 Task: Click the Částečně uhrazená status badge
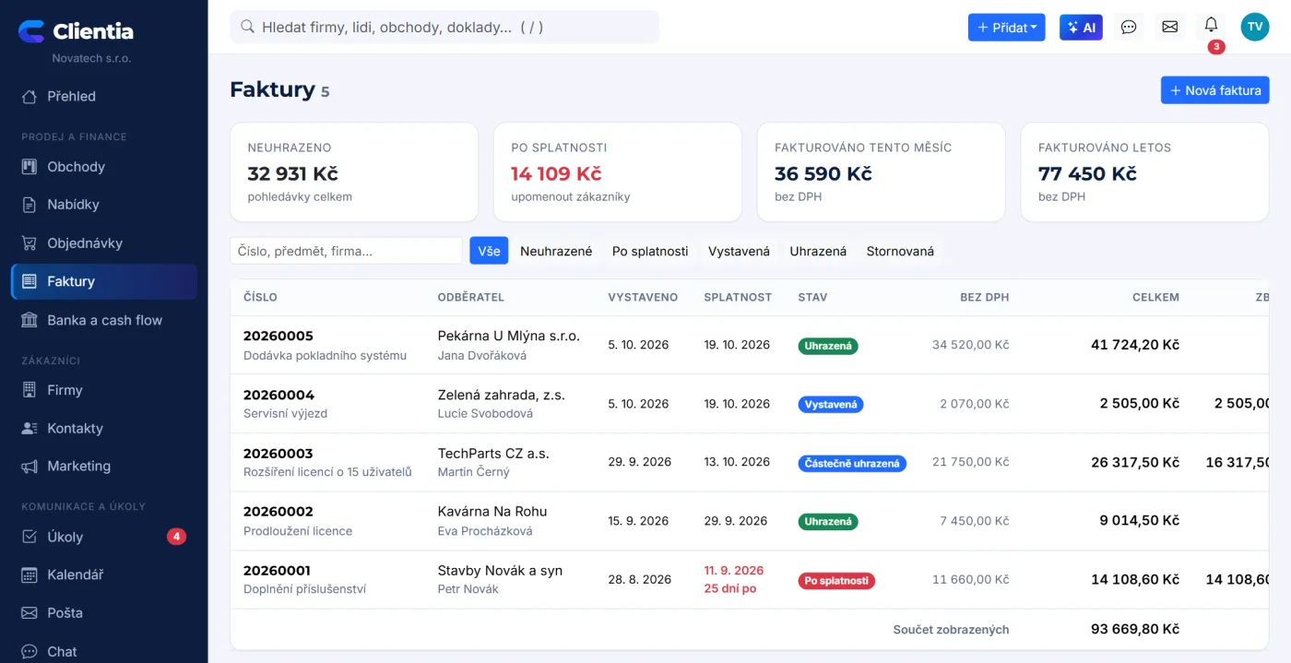click(852, 463)
